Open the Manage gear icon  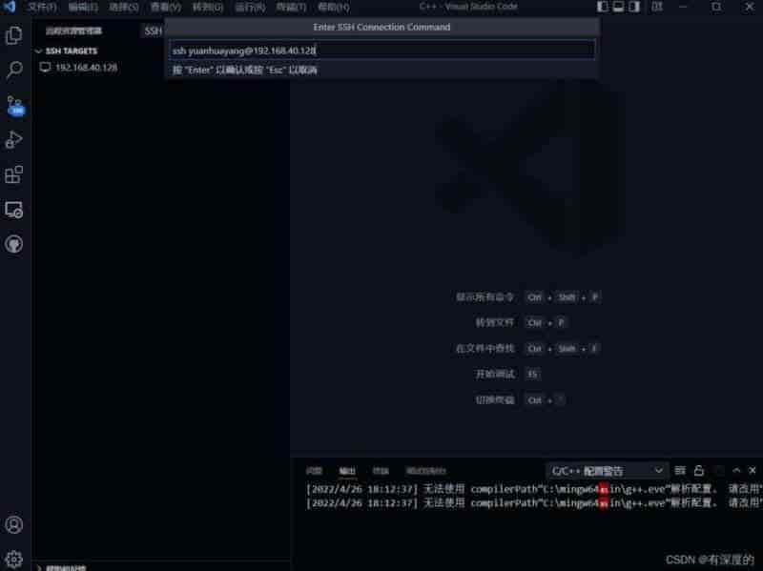(14, 558)
